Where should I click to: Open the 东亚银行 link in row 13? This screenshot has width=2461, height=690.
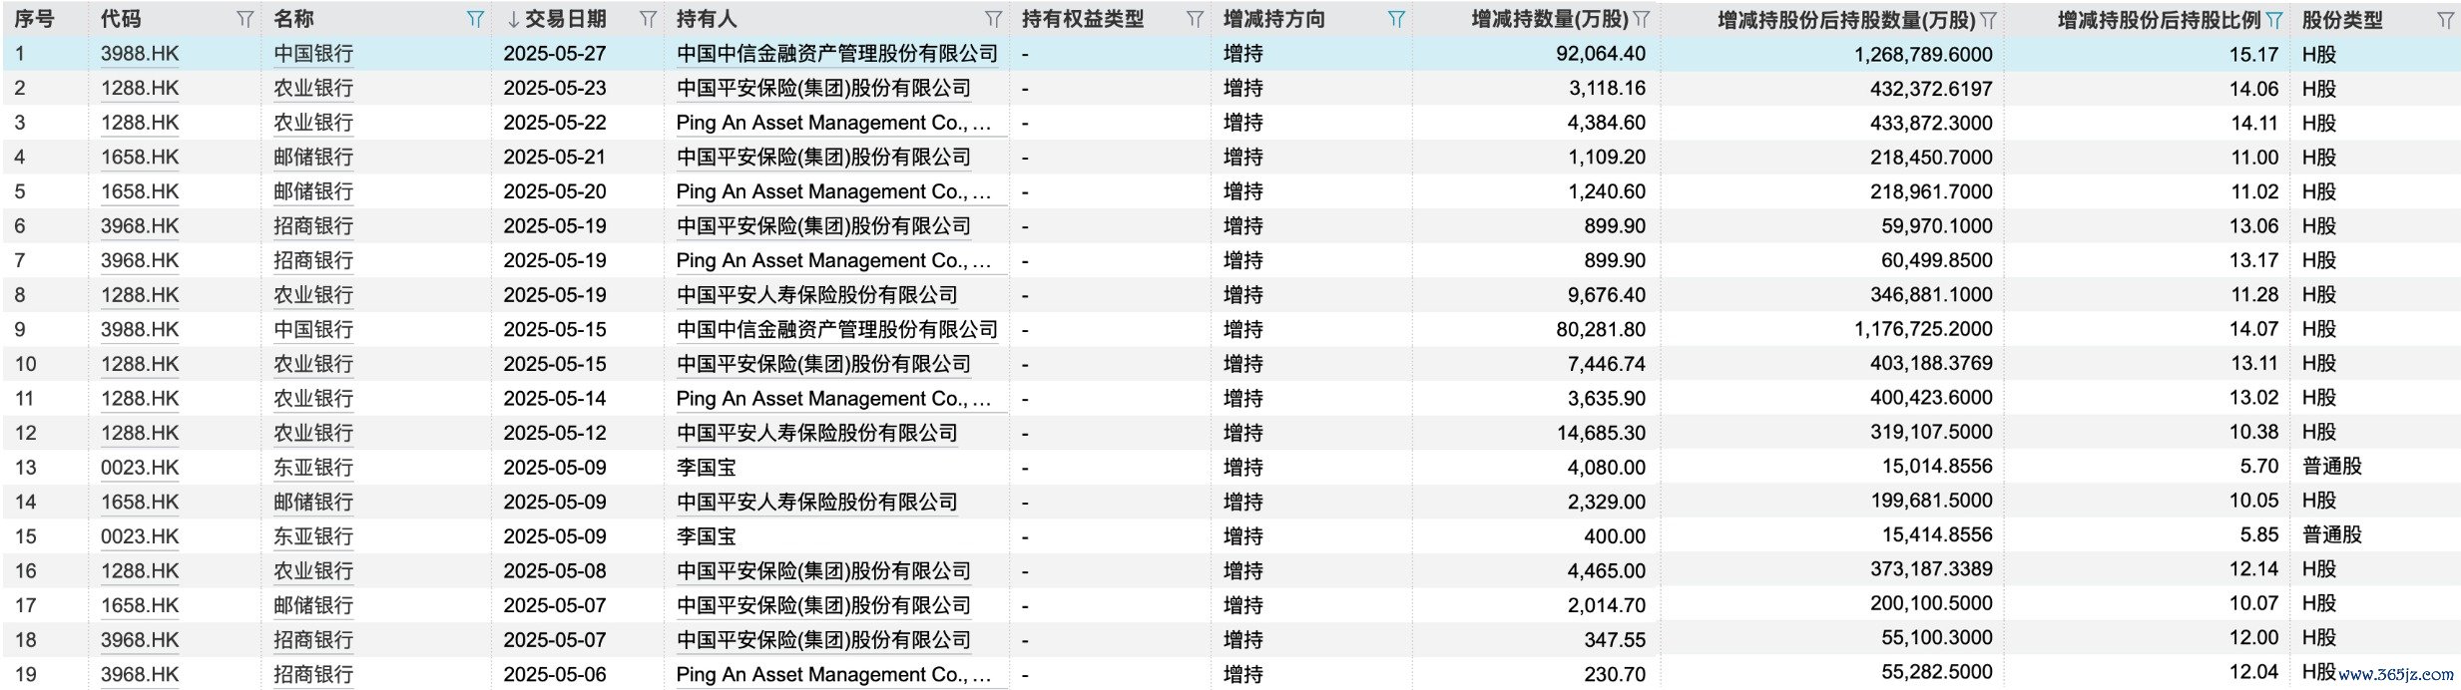(x=313, y=468)
